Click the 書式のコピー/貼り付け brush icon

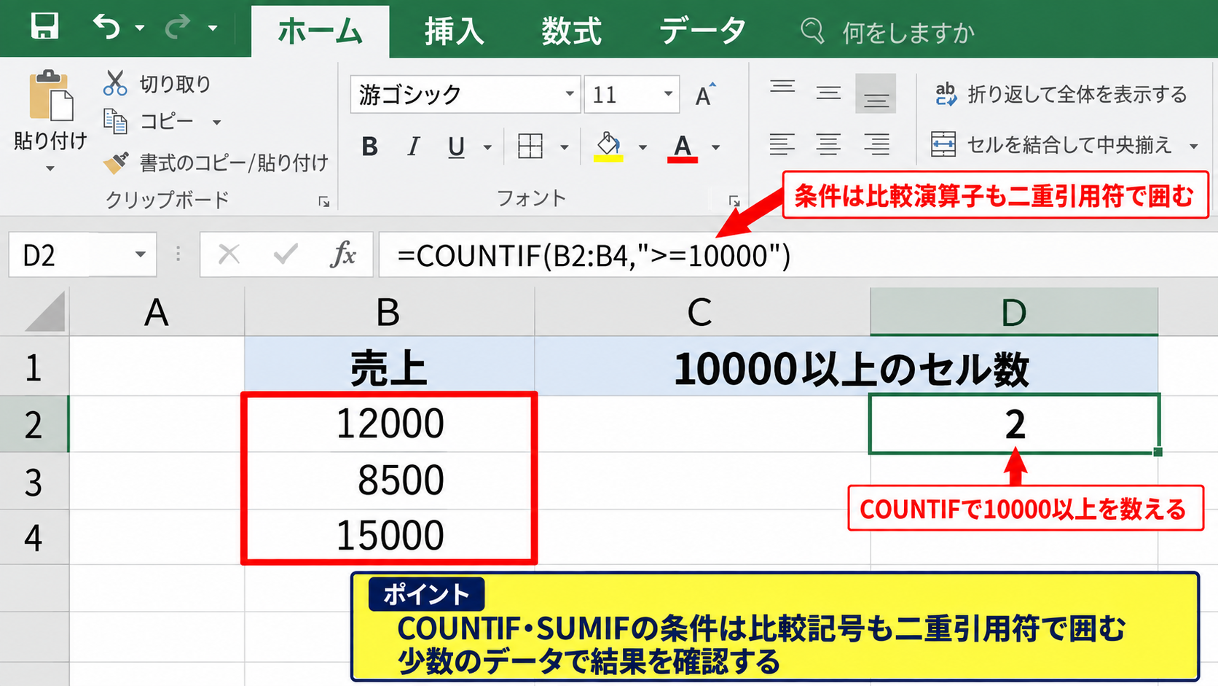tap(116, 162)
